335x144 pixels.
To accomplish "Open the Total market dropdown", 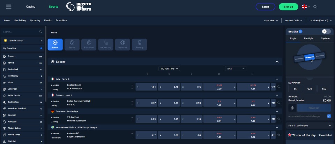I will (x=236, y=69).
